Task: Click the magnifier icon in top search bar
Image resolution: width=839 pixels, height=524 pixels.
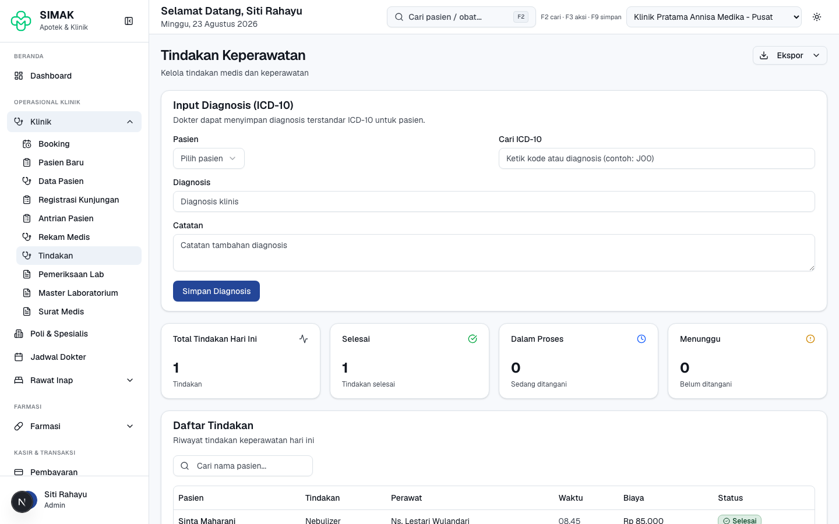Action: [399, 17]
